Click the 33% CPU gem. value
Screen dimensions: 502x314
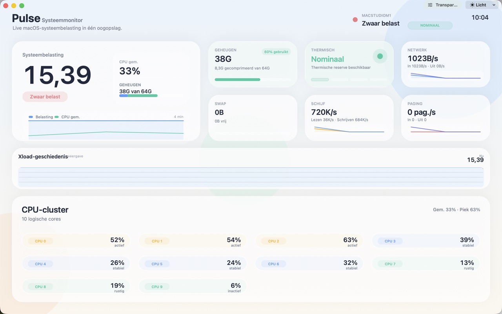tap(130, 71)
